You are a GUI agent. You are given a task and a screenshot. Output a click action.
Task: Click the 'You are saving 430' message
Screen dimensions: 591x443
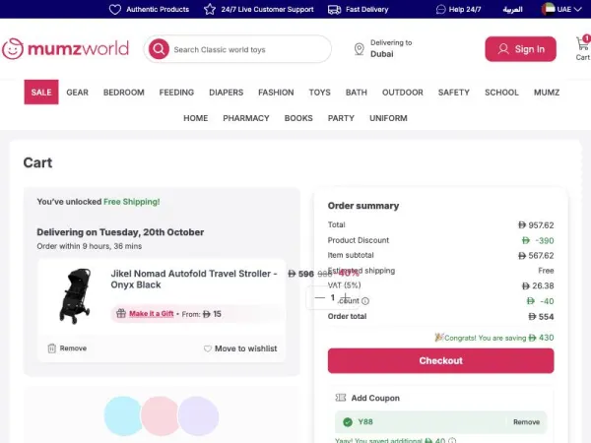[x=494, y=338]
